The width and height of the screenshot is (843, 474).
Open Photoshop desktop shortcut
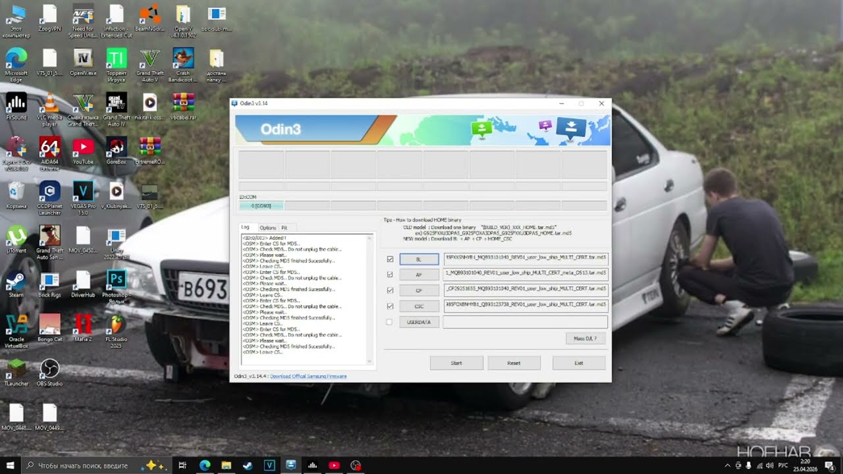(x=117, y=286)
